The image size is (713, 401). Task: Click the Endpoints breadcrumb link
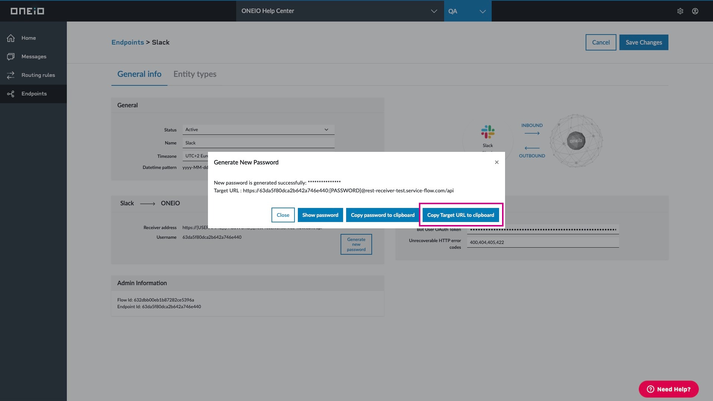click(127, 42)
